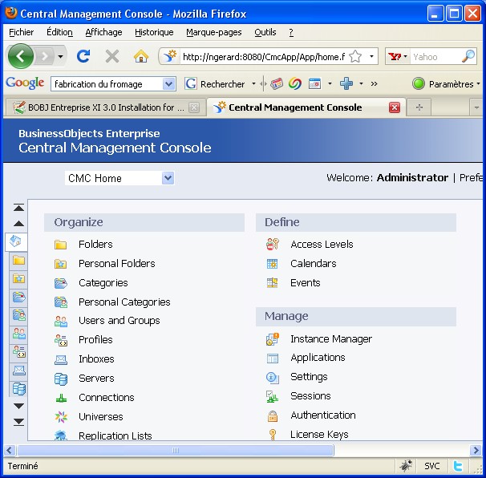Switch to the BOBJ Entreprise XI 3.0 tab
486x478 pixels.
tap(105, 107)
